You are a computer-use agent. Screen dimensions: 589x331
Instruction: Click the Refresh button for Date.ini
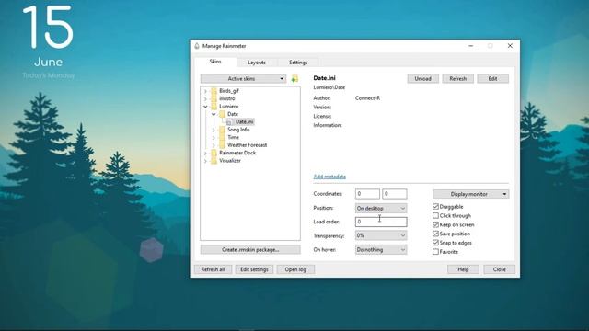[458, 78]
